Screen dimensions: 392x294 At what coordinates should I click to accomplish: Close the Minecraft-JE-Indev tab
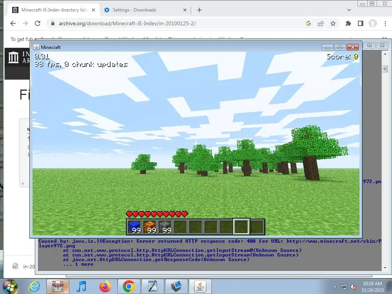(93, 10)
